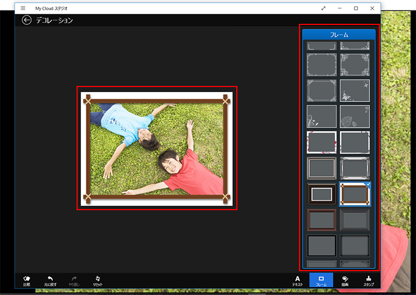Click the 元に戻す undo icon
This screenshot has height=295, width=416.
pos(50,280)
